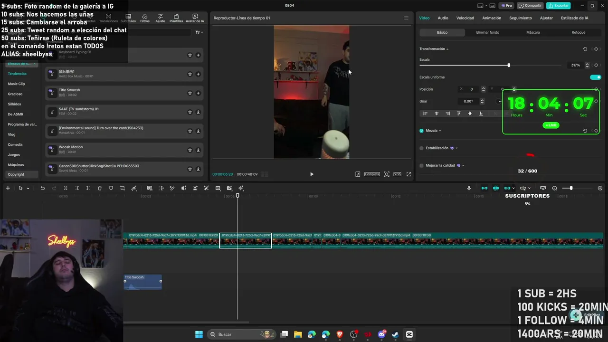Open the Animación tab

coord(492,18)
